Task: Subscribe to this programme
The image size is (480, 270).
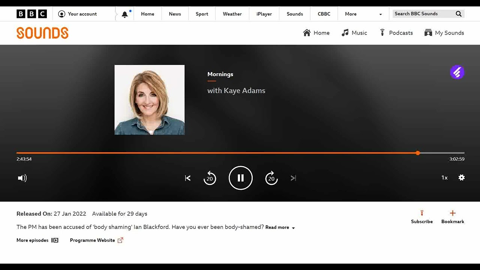Action: coord(422,217)
